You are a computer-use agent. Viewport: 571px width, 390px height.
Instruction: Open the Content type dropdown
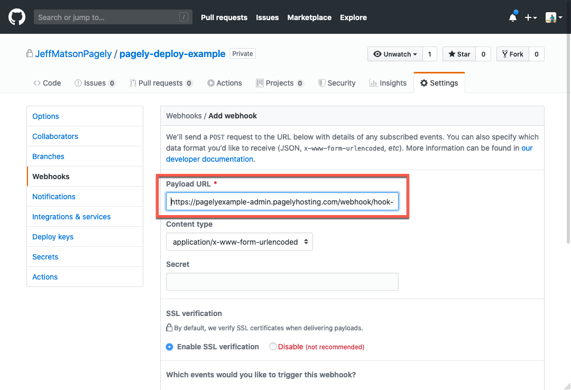coord(239,241)
